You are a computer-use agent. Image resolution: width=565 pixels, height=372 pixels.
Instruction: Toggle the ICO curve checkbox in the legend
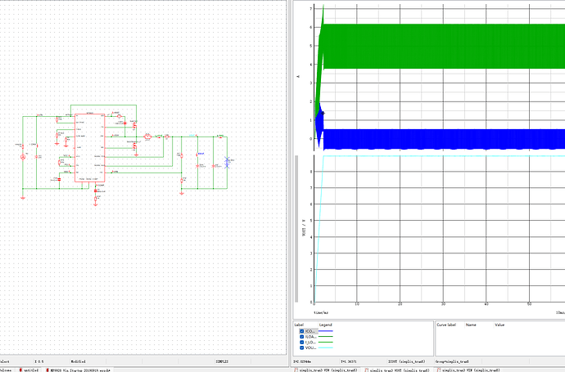[301, 330]
